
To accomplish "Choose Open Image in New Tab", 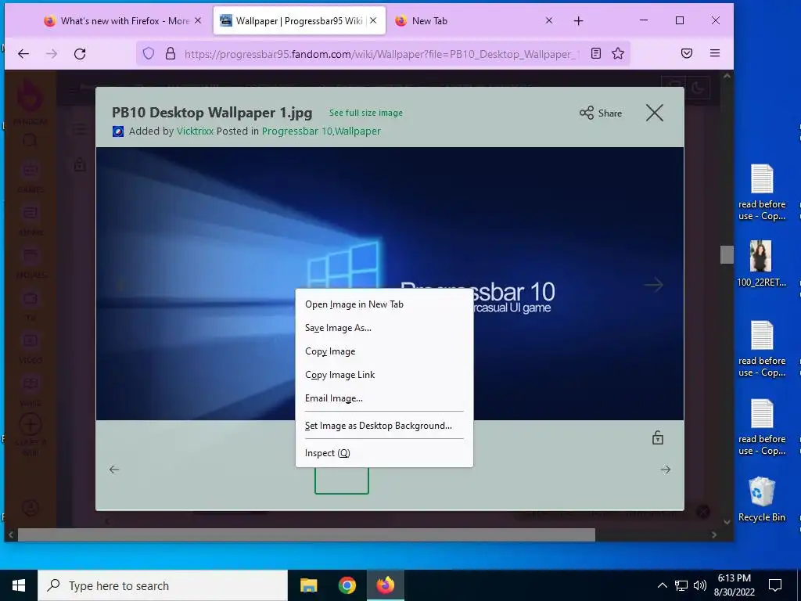I will [384, 304].
